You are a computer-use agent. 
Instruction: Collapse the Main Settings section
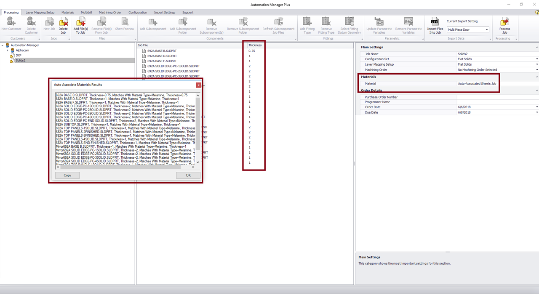click(x=537, y=47)
